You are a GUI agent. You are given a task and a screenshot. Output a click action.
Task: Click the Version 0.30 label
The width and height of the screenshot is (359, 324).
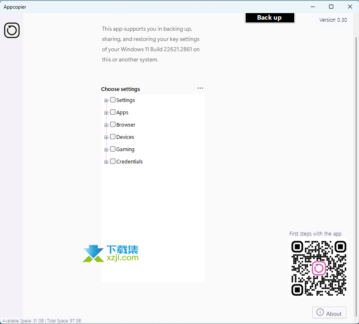(333, 20)
